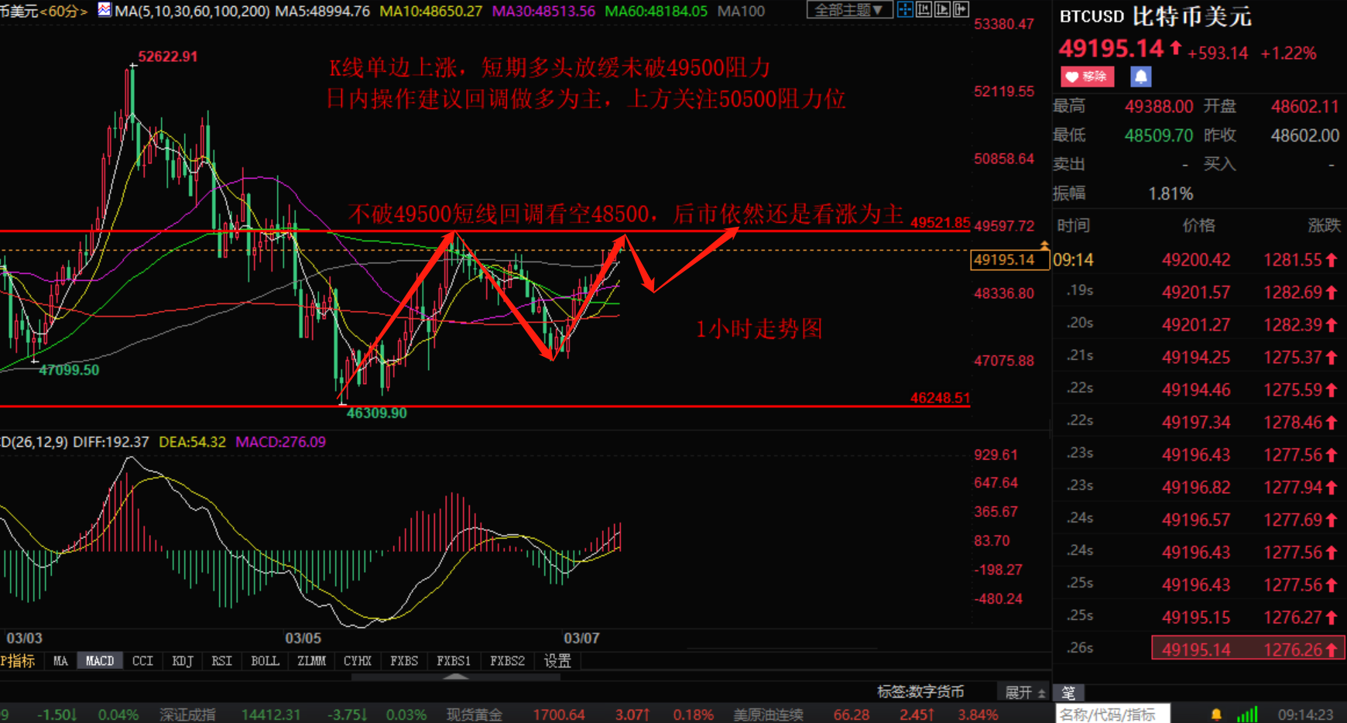Click the yellow bell in status bar

click(1216, 714)
